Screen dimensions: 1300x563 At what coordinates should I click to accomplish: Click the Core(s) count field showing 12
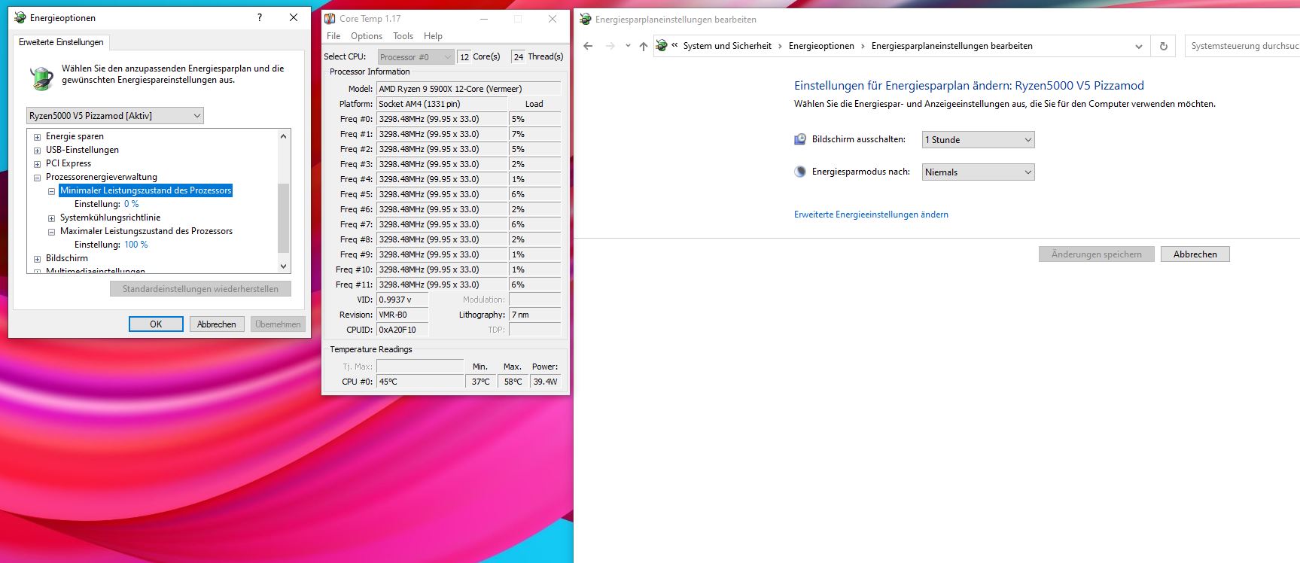click(x=464, y=56)
